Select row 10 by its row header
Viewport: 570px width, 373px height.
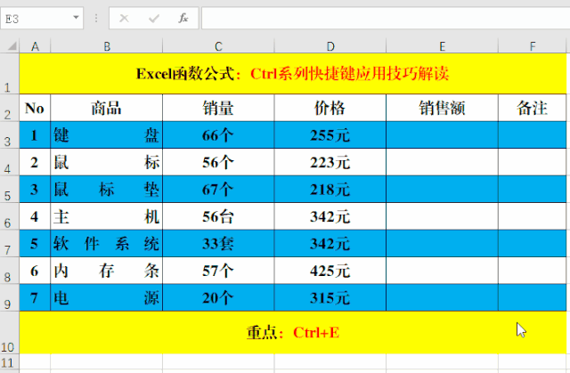point(9,332)
